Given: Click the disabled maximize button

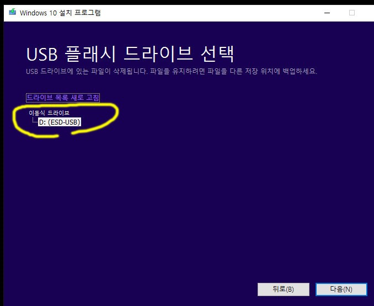Looking at the screenshot, I should click(x=352, y=13).
